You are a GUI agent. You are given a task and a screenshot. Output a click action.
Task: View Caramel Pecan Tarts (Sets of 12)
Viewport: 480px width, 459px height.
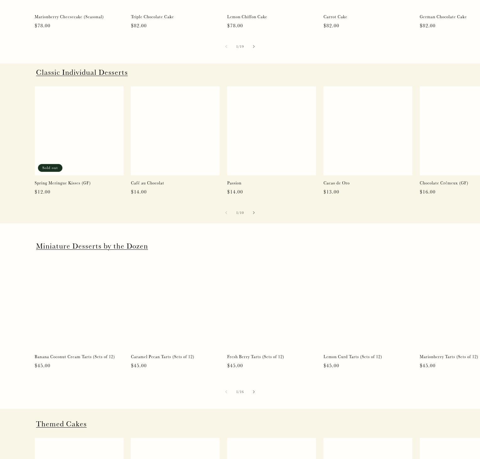point(163,357)
